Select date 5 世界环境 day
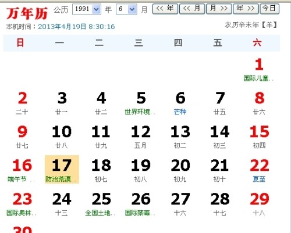This screenshot has height=233, width=291. point(140,103)
